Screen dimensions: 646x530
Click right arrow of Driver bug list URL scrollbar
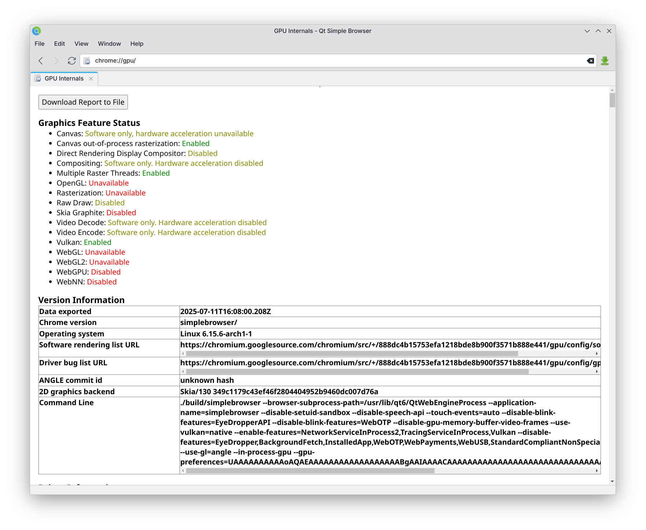pyautogui.click(x=597, y=372)
